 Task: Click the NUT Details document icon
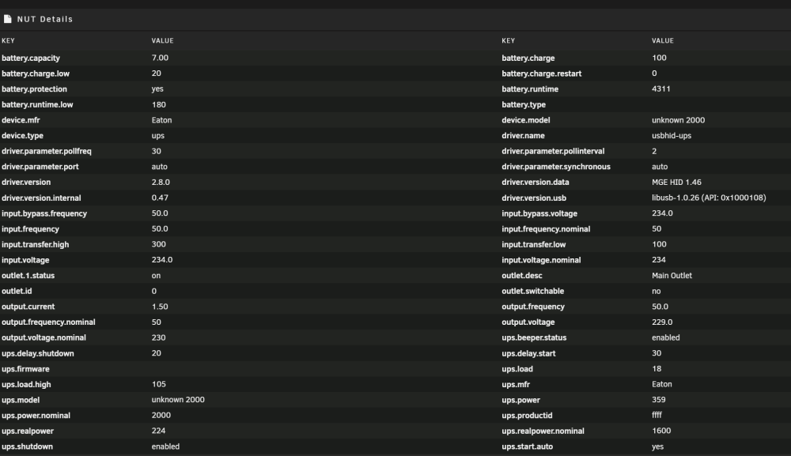pyautogui.click(x=7, y=19)
